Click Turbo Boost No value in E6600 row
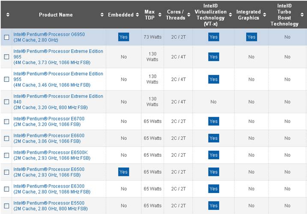 pos(287,138)
